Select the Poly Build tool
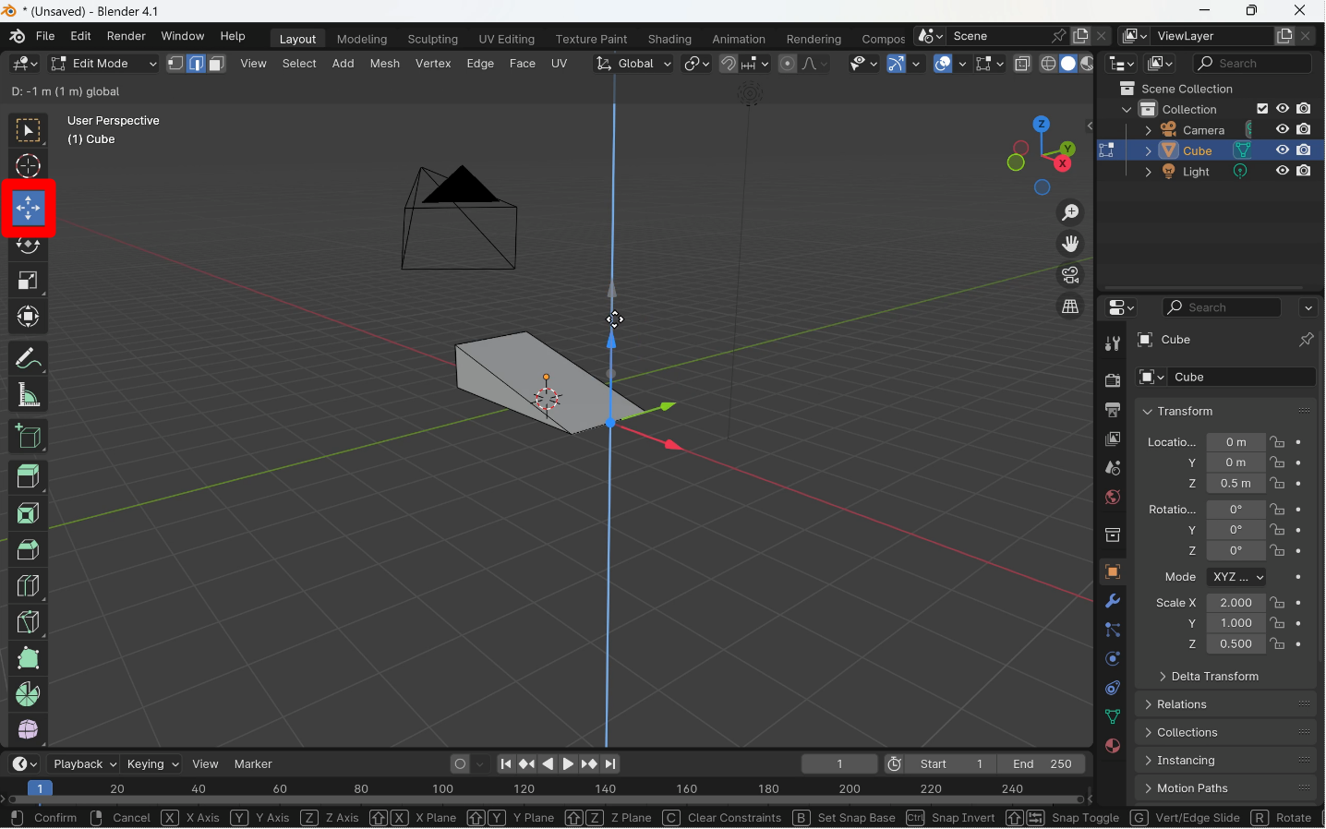This screenshot has width=1326, height=829. [28, 657]
